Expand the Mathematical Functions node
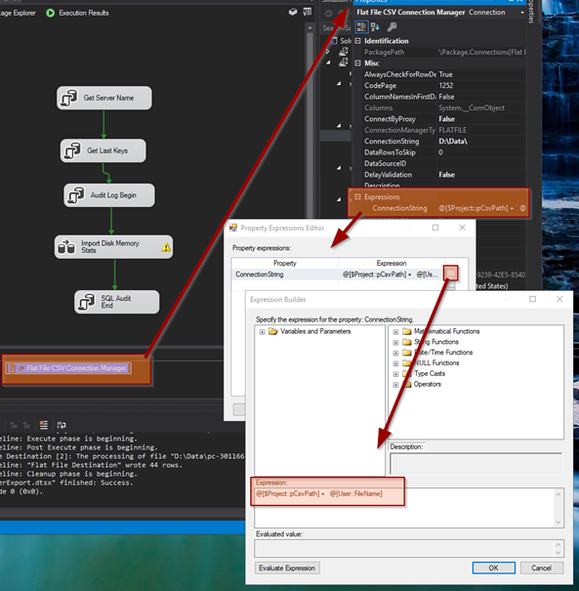 [x=395, y=332]
